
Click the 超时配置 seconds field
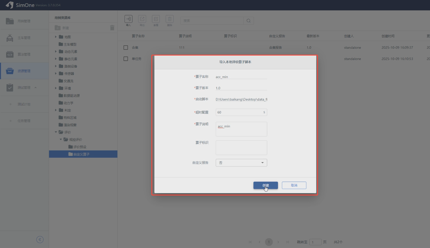tap(241, 112)
